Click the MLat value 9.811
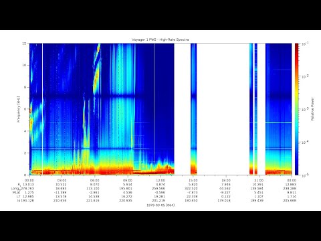This screenshot has height=241, width=321. [x=292, y=192]
